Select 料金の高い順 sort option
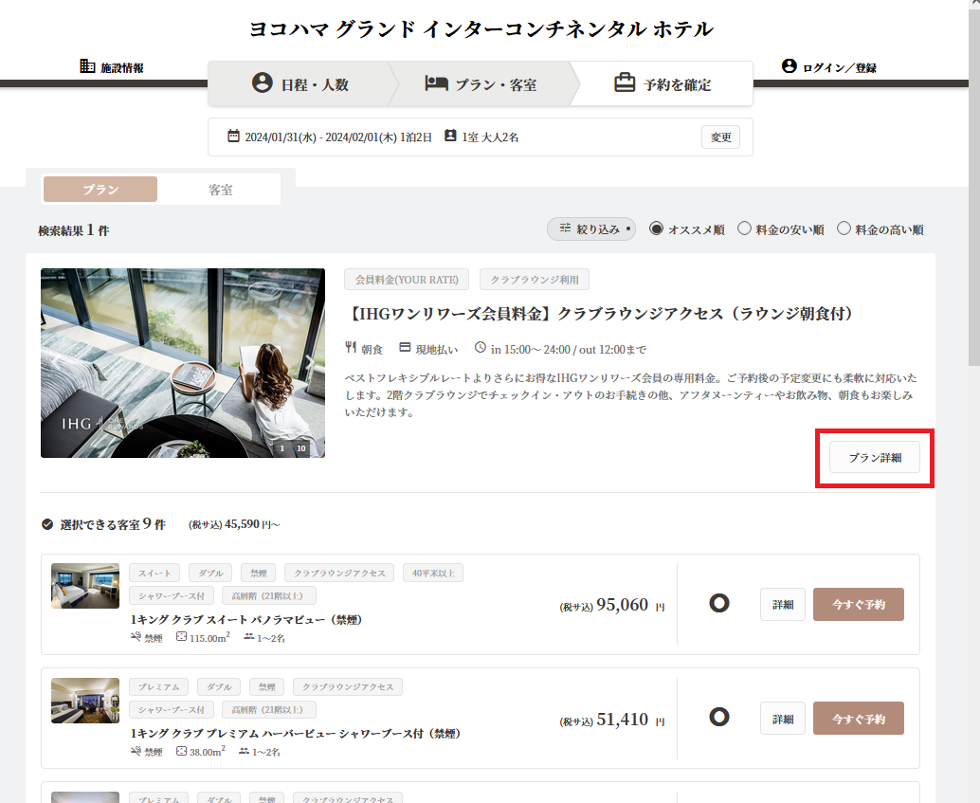 pyautogui.click(x=844, y=228)
